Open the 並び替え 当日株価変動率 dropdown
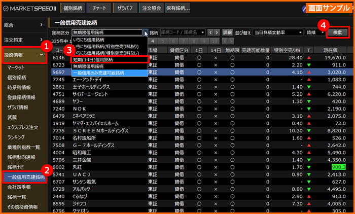The image size is (355, 214). point(278,32)
